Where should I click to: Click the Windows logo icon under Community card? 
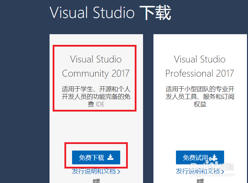point(96,181)
